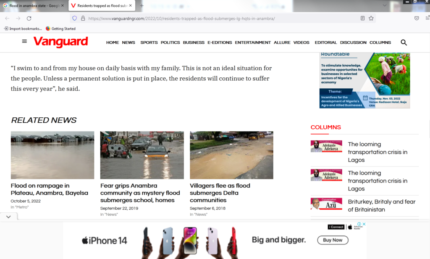430x259 pixels.
Task: Open ALLURE section in nav bar
Action: pos(282,42)
